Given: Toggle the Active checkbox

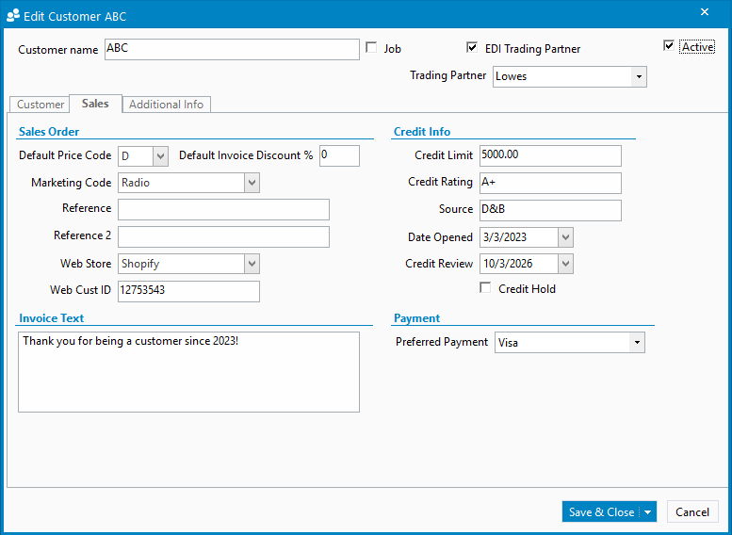Looking at the screenshot, I should pyautogui.click(x=669, y=46).
